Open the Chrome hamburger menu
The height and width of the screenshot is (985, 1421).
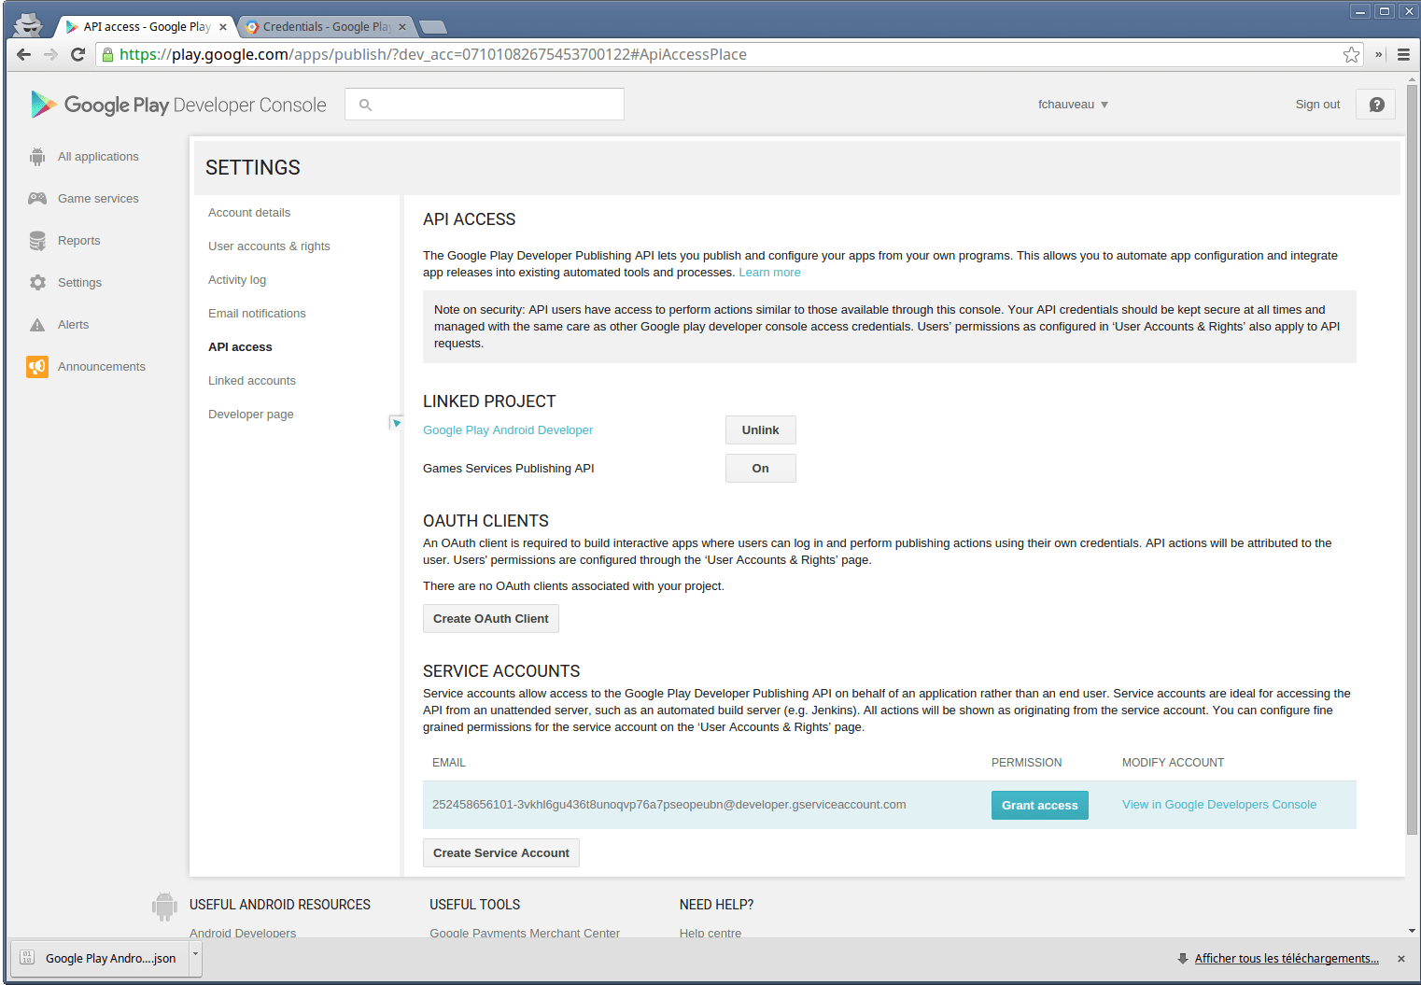click(x=1403, y=55)
